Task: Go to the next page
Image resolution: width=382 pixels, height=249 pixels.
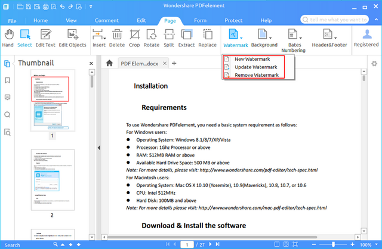Action: [210, 244]
